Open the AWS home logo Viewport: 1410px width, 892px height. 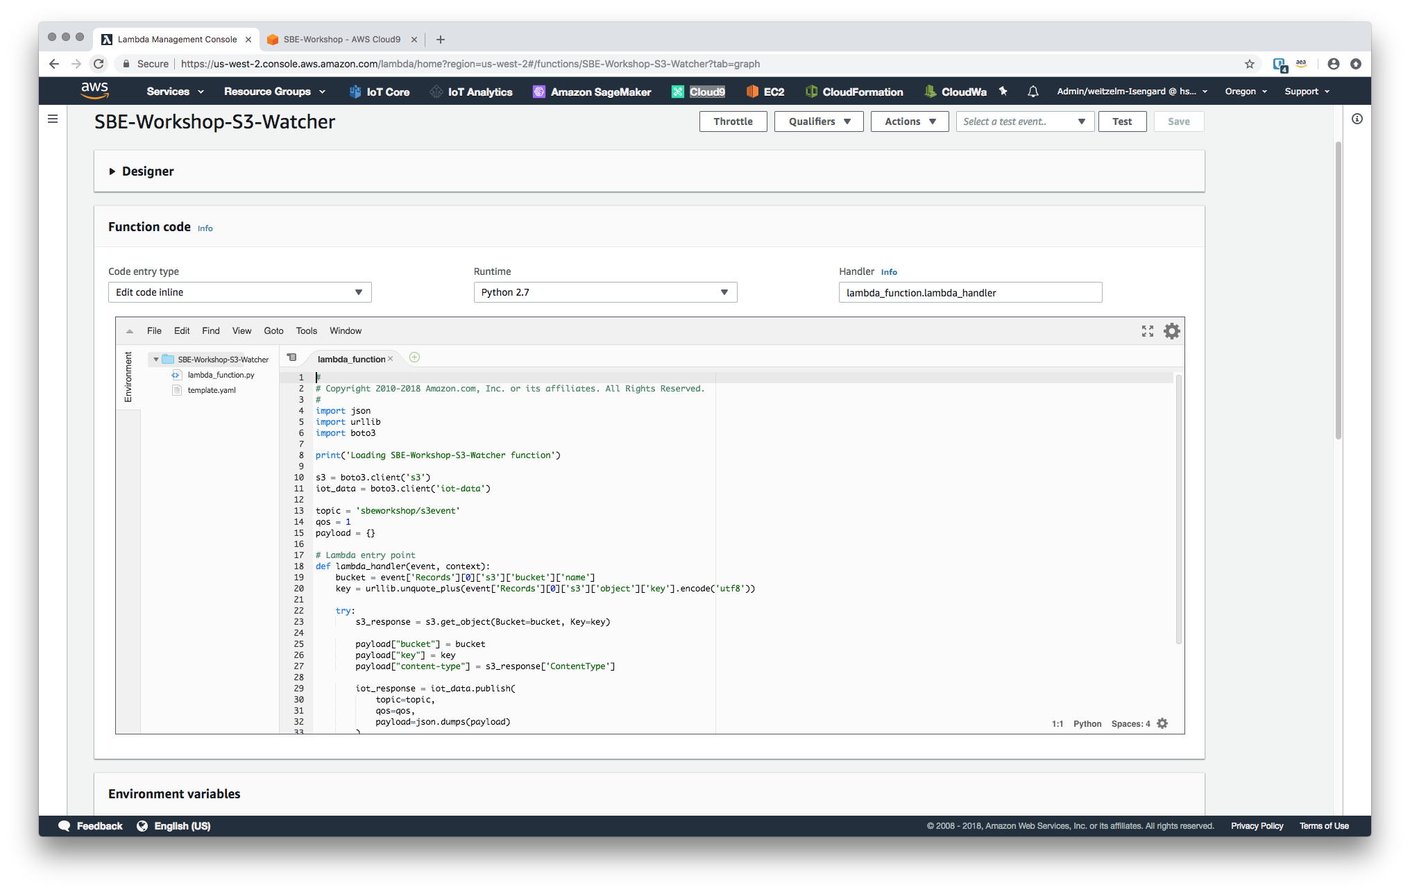click(94, 90)
